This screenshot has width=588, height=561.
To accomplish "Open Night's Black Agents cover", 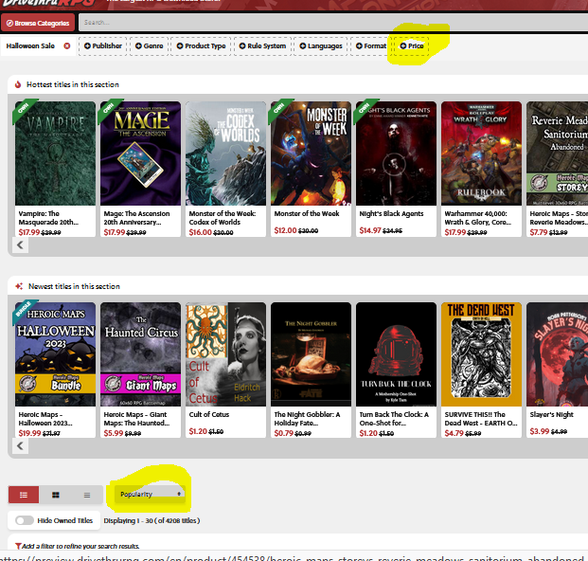I will tap(396, 154).
